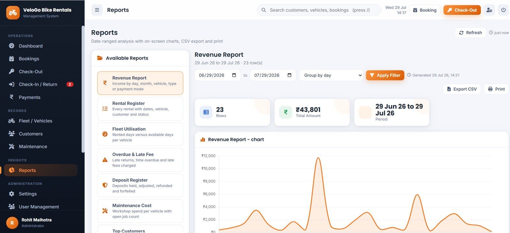Click the sidebar vertical scrollbar
Image resolution: width=510 pixels, height=233 pixels.
coord(83,89)
